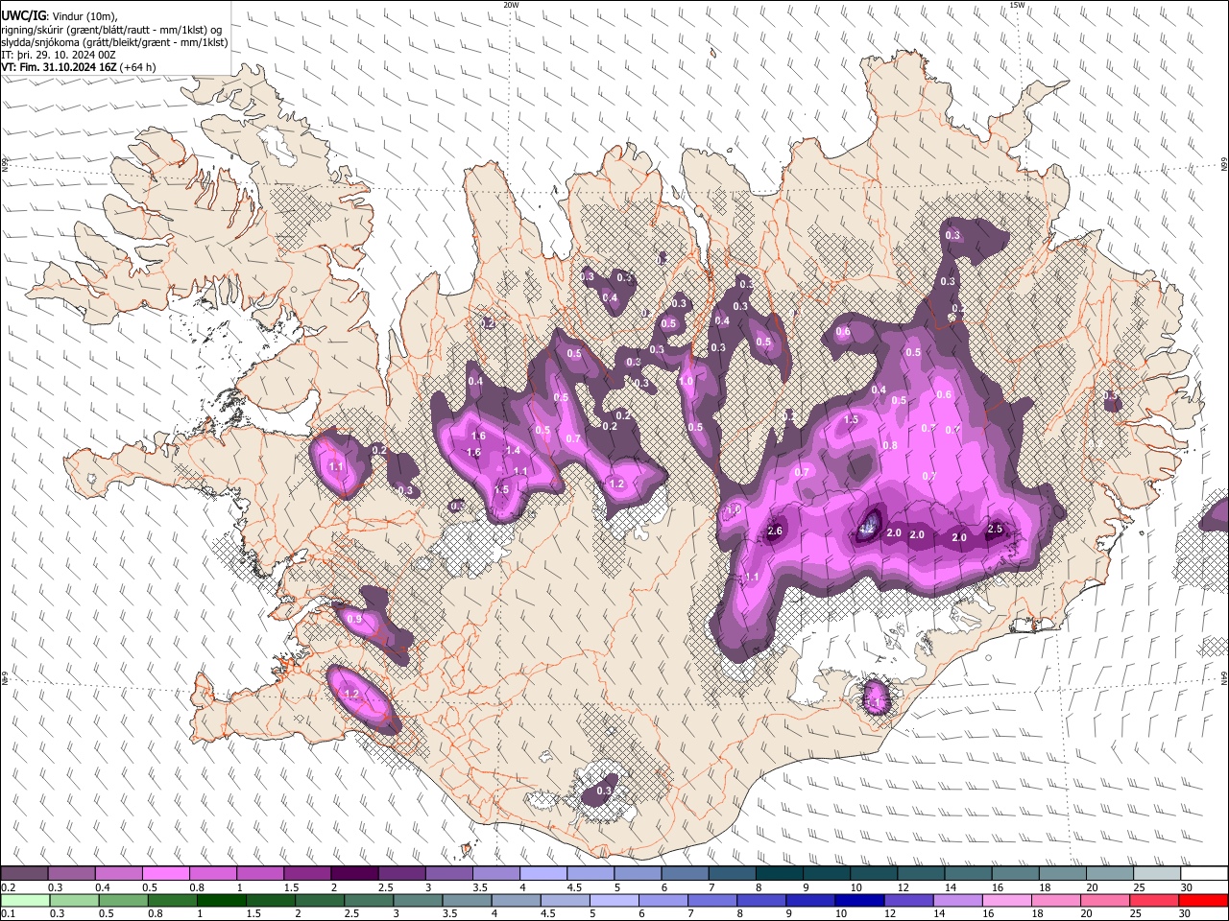Click the 'rigning/skúrir' legend description line
The height and width of the screenshot is (921, 1229).
click(x=112, y=29)
